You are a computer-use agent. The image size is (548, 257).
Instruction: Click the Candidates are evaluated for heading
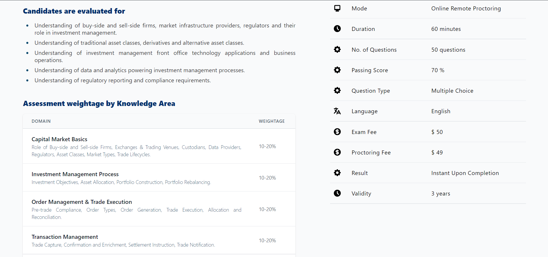pyautogui.click(x=74, y=11)
